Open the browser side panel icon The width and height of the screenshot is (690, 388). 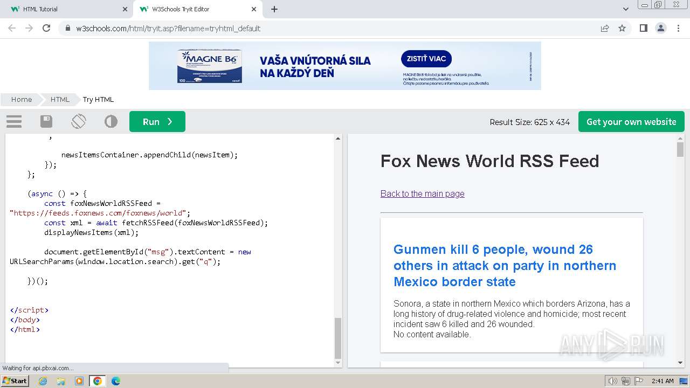644,28
